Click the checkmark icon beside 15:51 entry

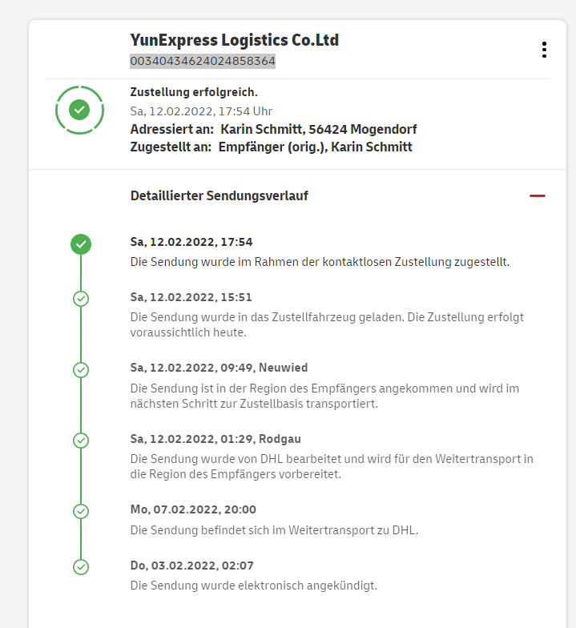[x=81, y=299]
